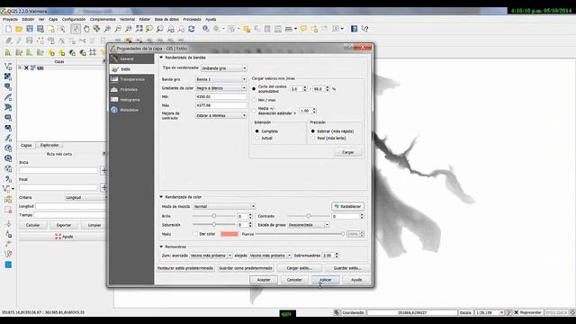This screenshot has height=324, width=576.
Task: Click the Add vector layer side icon
Action: point(8,67)
